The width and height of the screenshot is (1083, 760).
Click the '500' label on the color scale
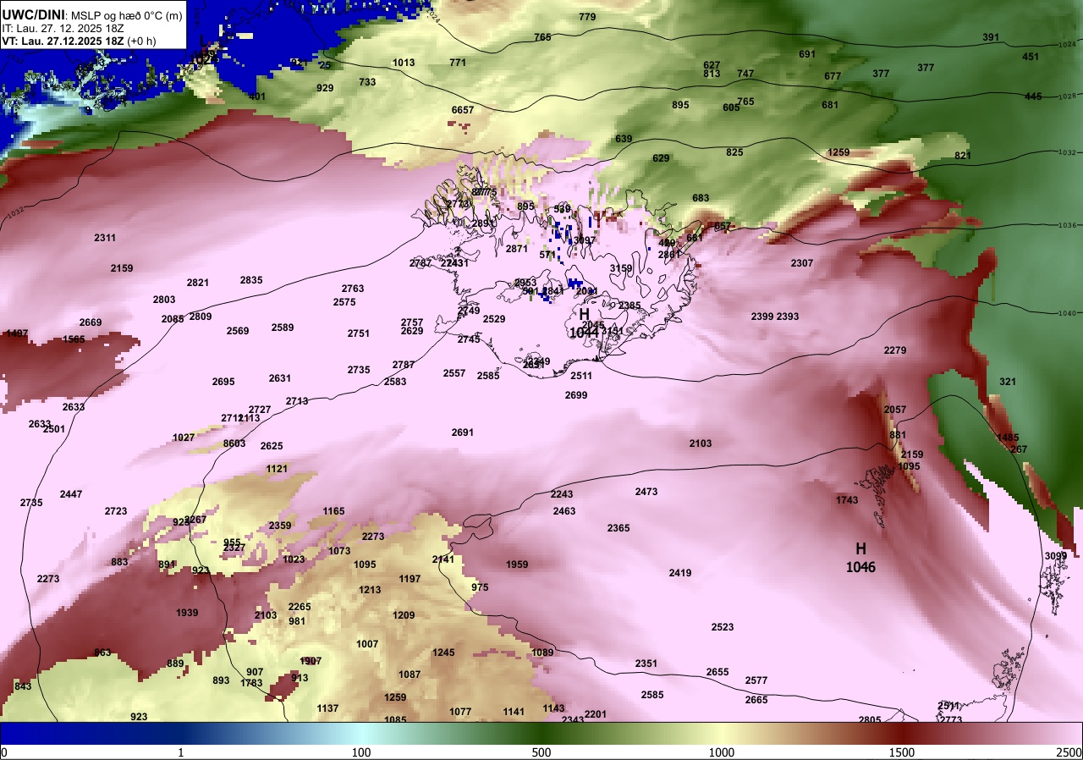click(541, 752)
